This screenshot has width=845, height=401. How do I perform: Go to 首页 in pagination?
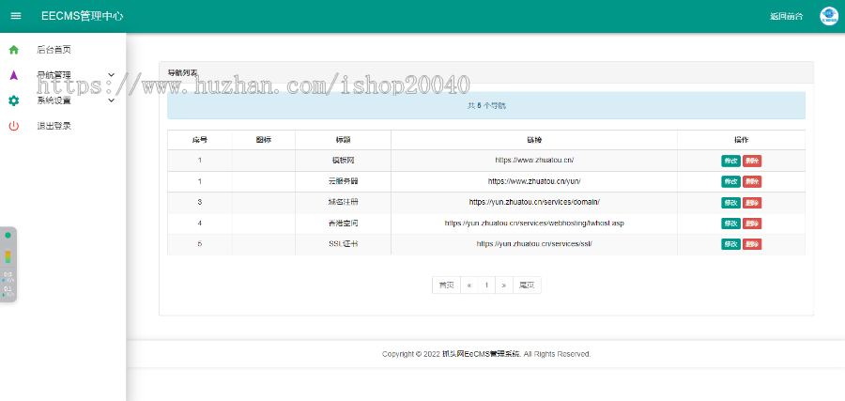tap(446, 285)
